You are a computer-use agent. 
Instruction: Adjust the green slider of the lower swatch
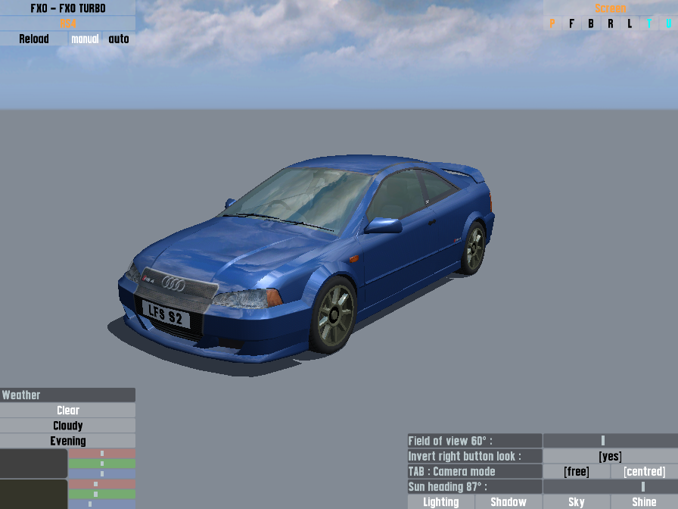tap(102, 494)
